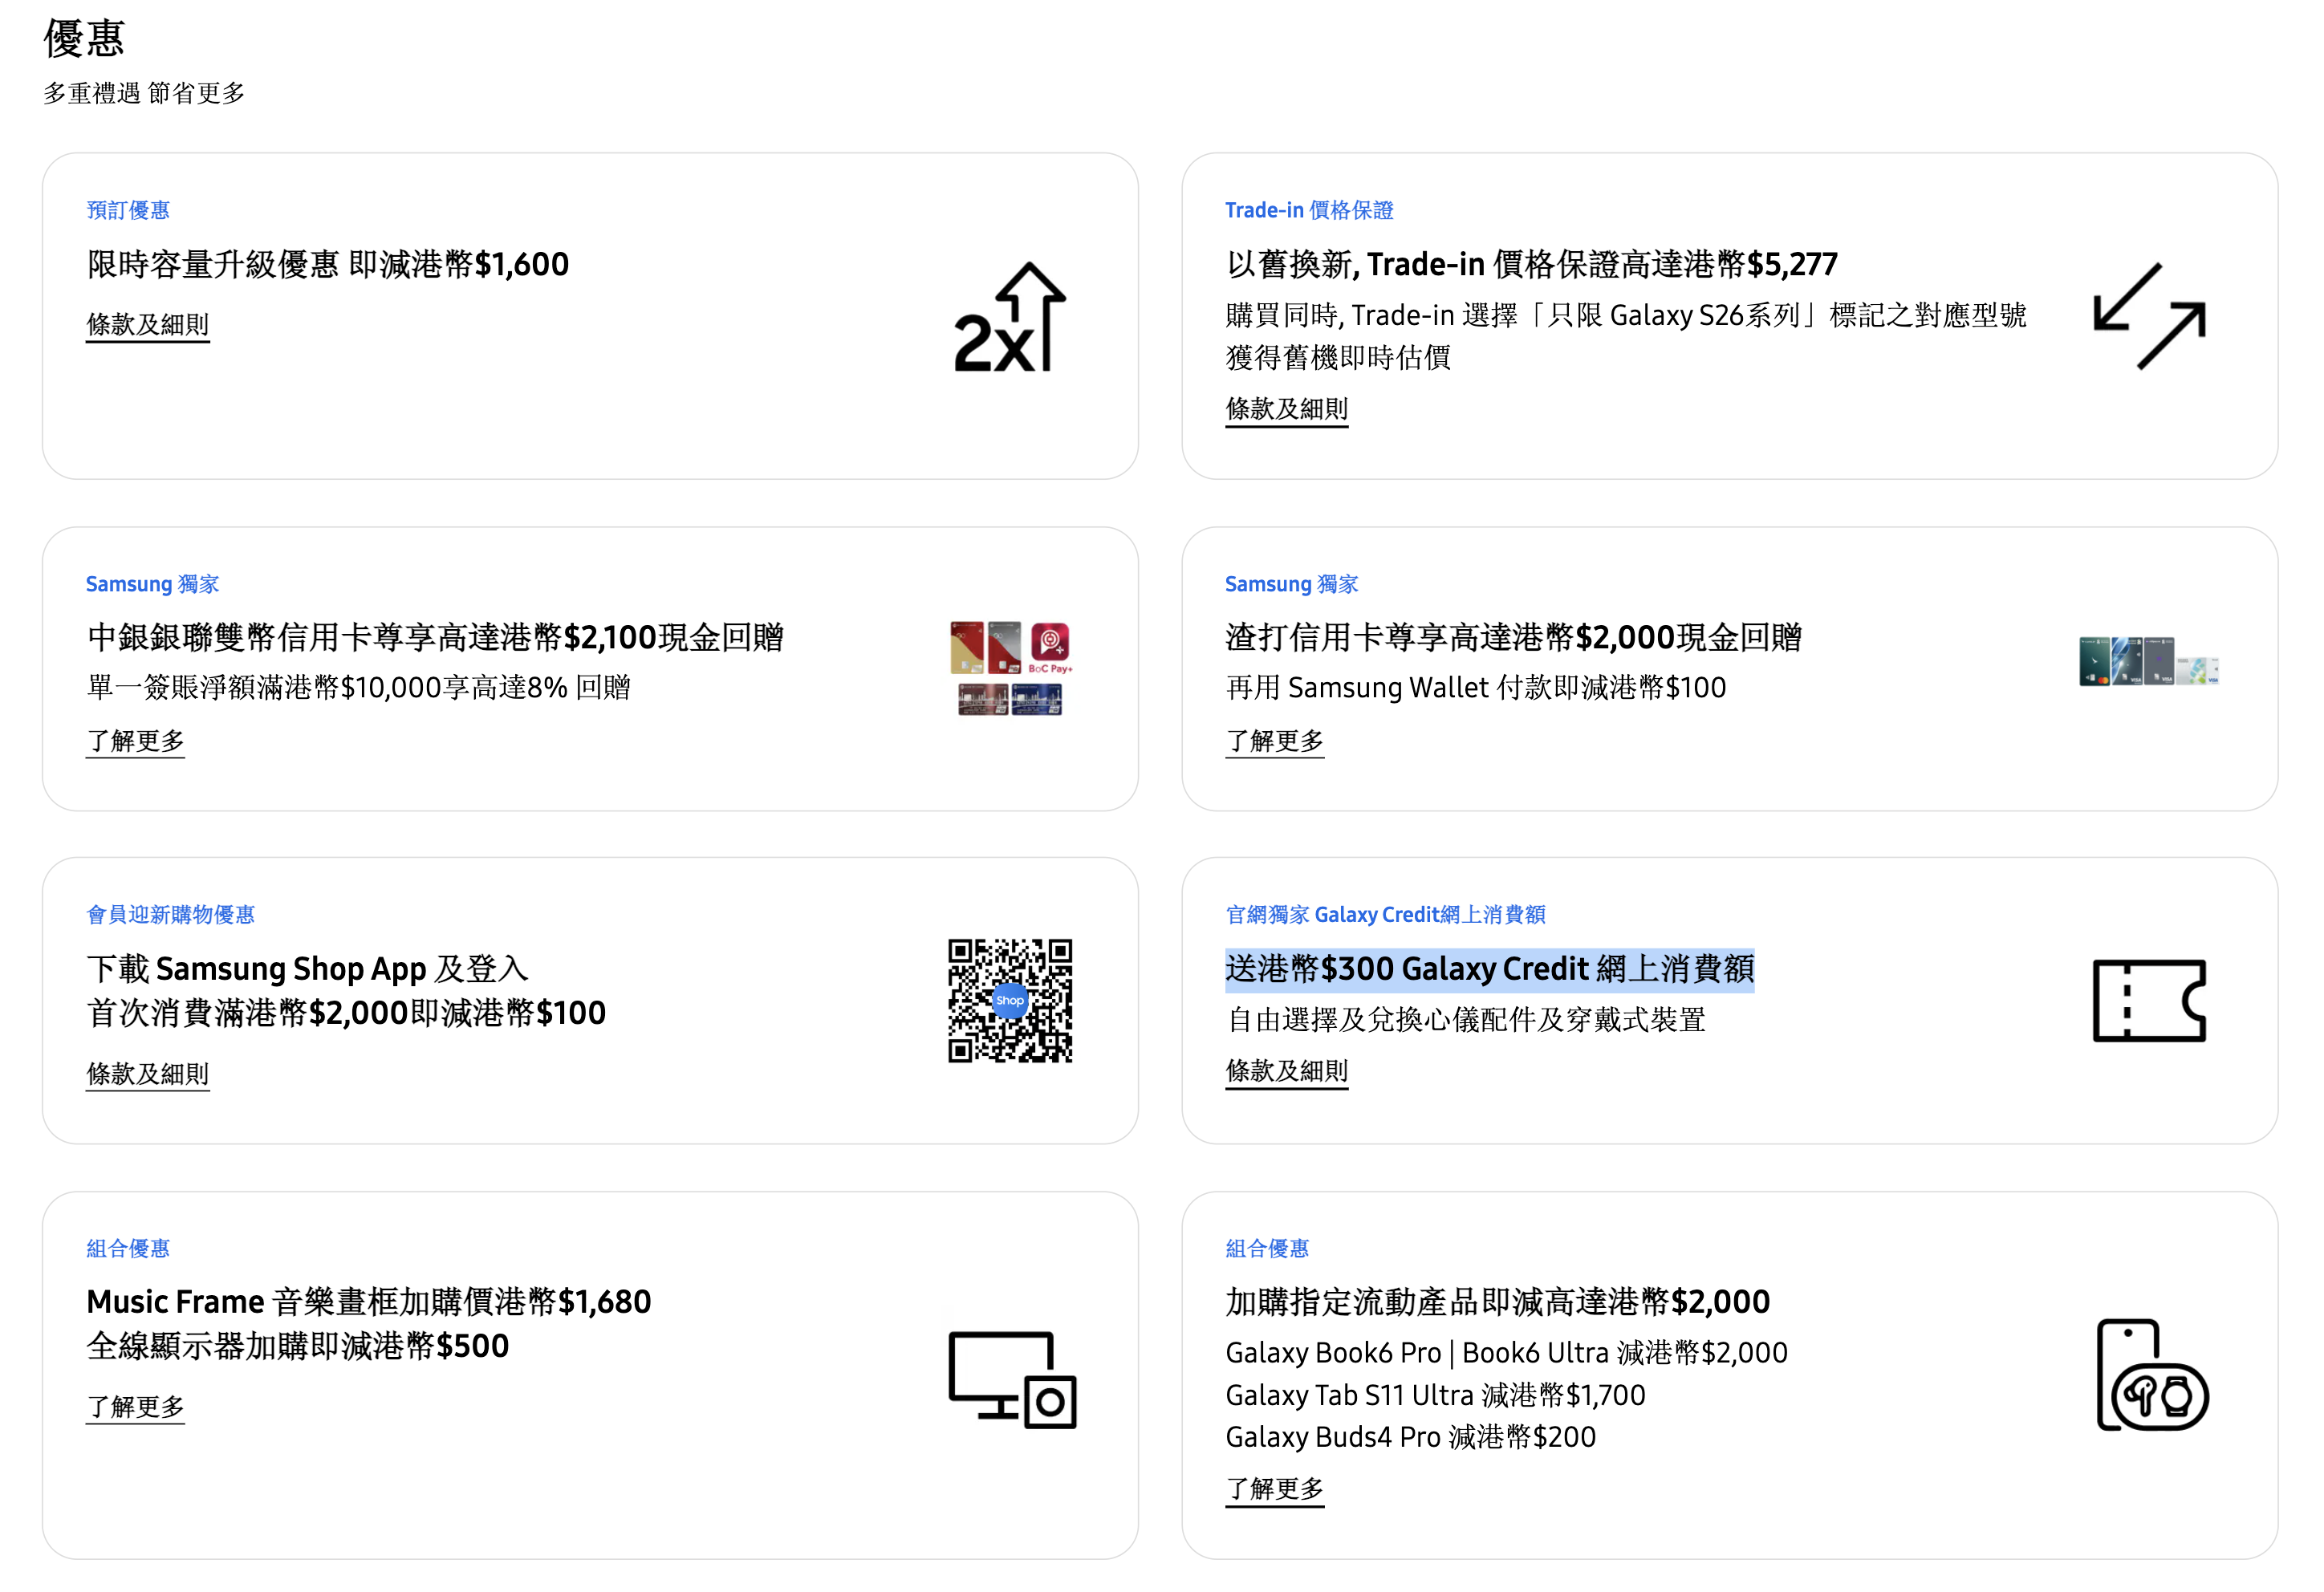Open terms under the storage upgrade offer
Image resolution: width=2324 pixels, height=1592 pixels.
[x=147, y=325]
